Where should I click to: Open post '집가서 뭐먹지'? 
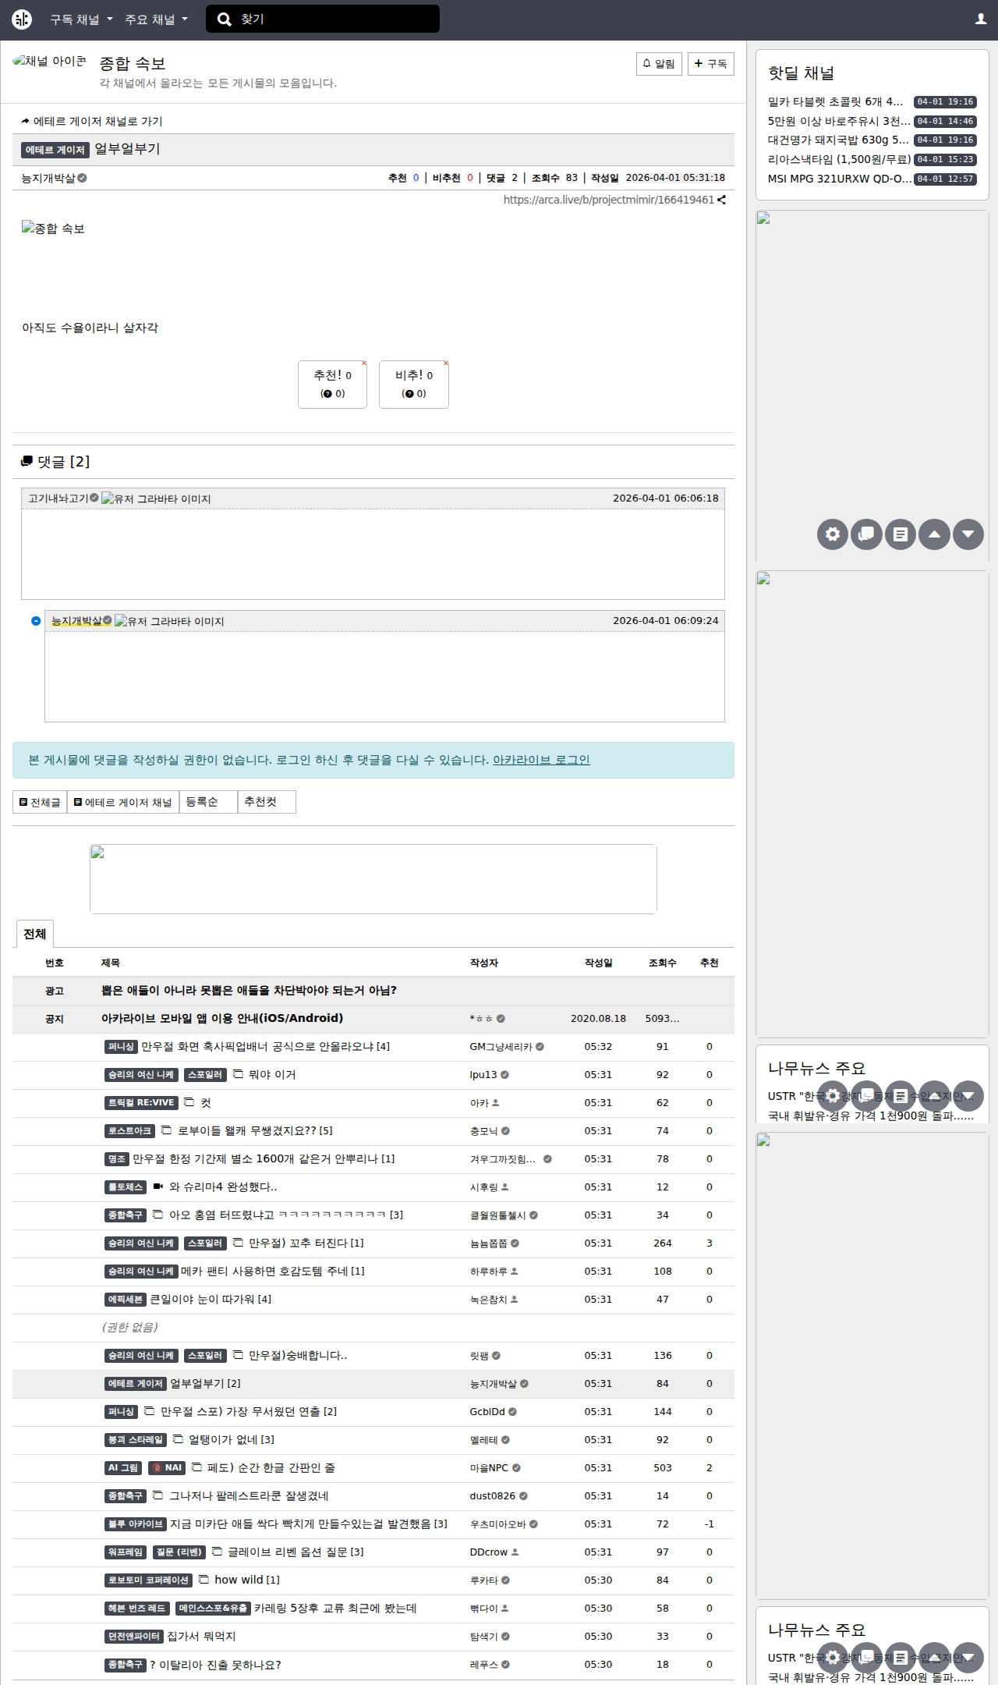coord(201,1637)
